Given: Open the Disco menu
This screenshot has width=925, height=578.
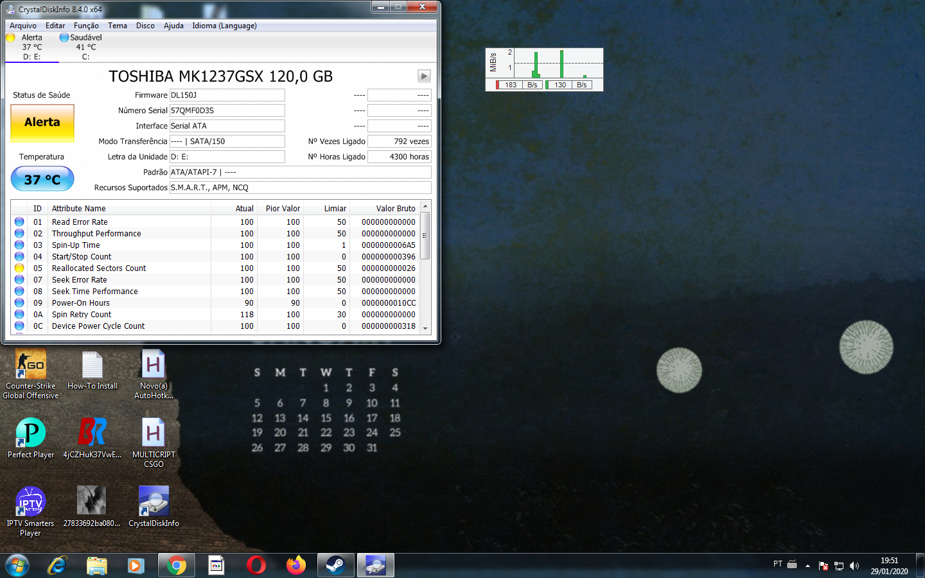Looking at the screenshot, I should (x=145, y=26).
